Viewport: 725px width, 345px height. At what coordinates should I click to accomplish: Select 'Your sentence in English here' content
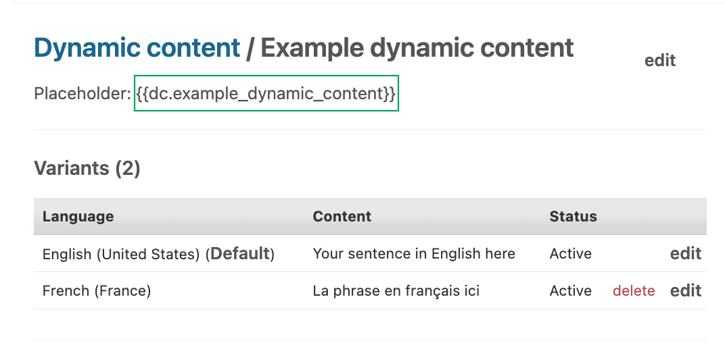tap(414, 254)
